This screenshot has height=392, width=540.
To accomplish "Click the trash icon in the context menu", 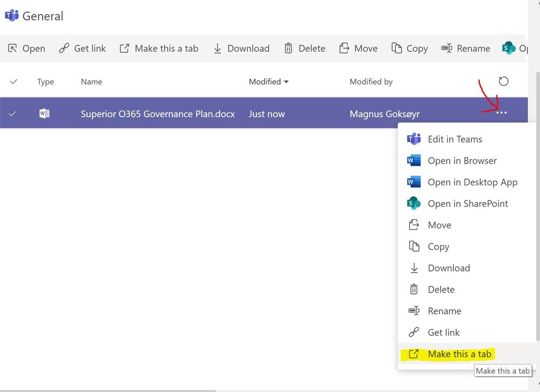I will (x=414, y=289).
